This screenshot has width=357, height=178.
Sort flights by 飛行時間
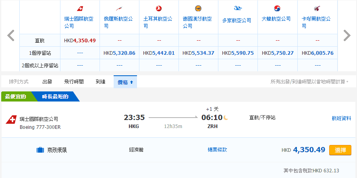[74, 82]
